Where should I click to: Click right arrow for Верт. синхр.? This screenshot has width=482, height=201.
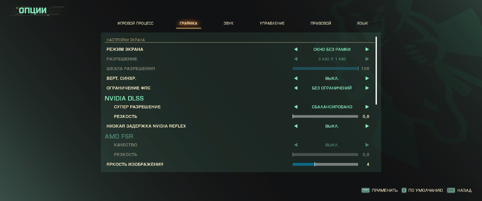pyautogui.click(x=367, y=78)
